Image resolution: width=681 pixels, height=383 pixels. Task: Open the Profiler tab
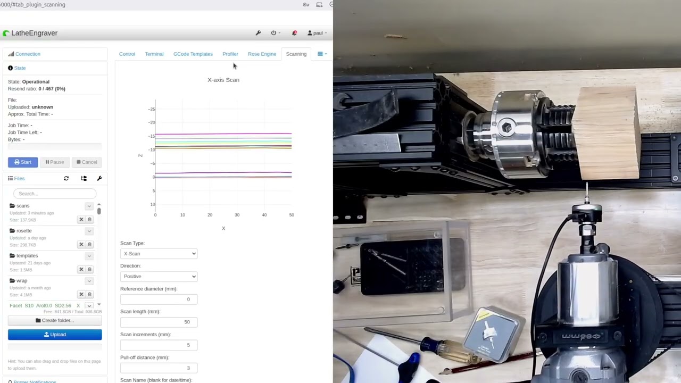(230, 54)
